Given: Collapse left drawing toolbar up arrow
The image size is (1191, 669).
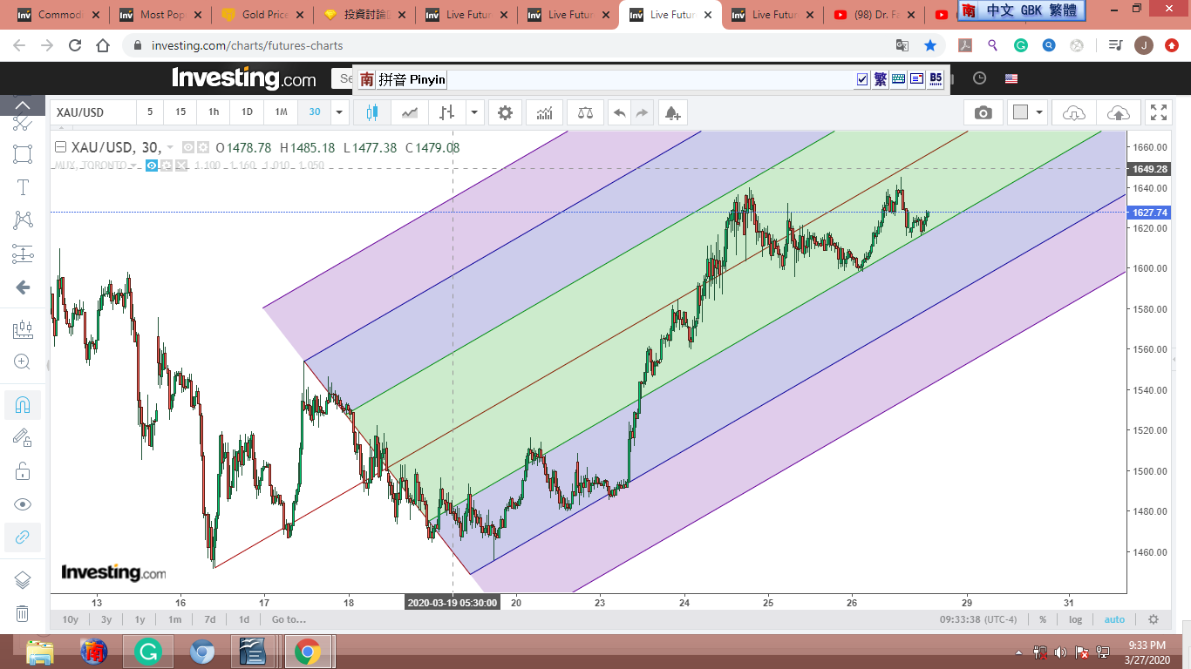Looking at the screenshot, I should click(x=23, y=104).
